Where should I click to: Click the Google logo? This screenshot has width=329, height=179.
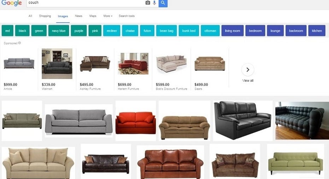(x=12, y=3)
